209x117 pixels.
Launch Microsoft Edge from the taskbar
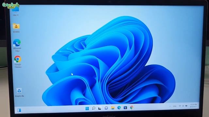coord(119,108)
